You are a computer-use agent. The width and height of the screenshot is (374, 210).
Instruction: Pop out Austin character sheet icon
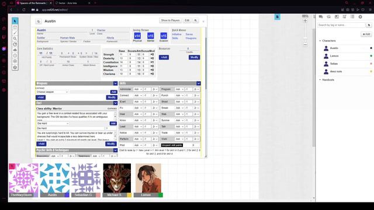point(39,22)
